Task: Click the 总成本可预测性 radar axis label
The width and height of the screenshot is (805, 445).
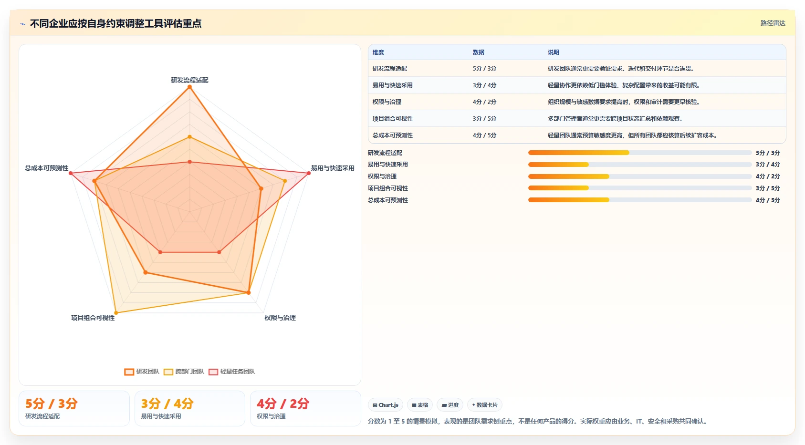Action: pyautogui.click(x=47, y=168)
